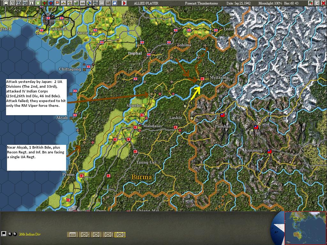327x245 pixels.
Task: Click the 'C' icon at top right
Action: (317, 3)
